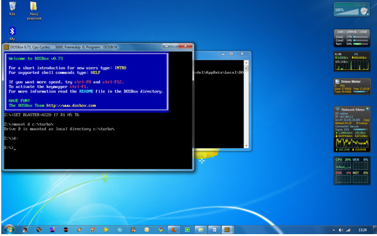Click the MEM graph in monitor gadget
The image size is (377, 236).
coord(360,166)
